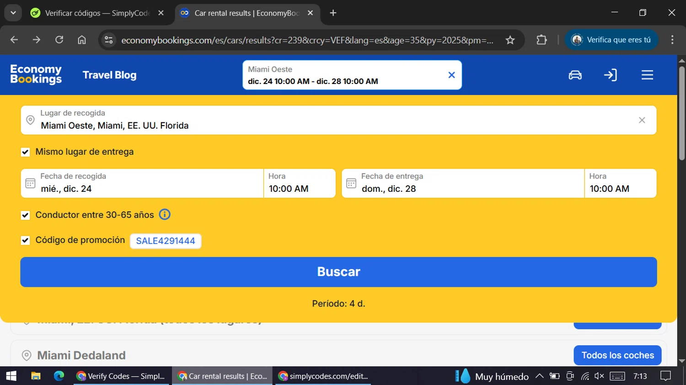The height and width of the screenshot is (385, 686).
Task: Click Verifica que eres tú profile button
Action: click(611, 40)
